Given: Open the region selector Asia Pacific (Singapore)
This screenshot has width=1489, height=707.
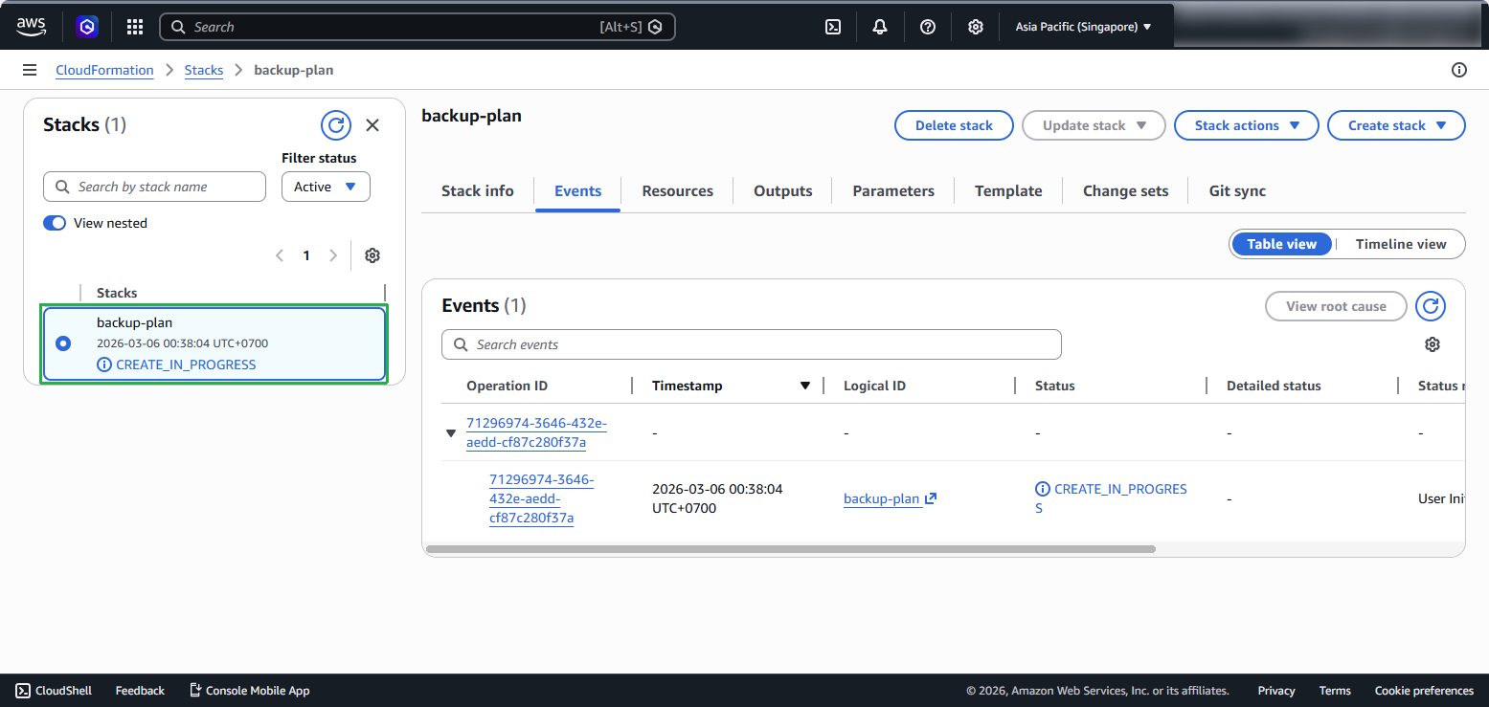Looking at the screenshot, I should 1083,27.
